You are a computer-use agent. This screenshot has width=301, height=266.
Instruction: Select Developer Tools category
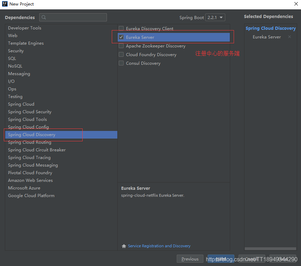click(61, 28)
